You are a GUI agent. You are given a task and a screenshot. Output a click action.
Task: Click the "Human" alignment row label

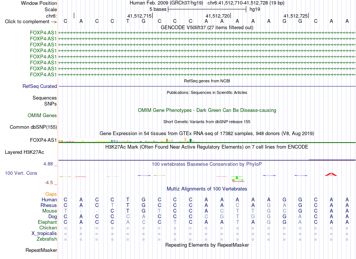coord(49,199)
